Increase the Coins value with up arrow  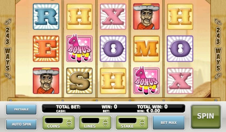(69, 121)
